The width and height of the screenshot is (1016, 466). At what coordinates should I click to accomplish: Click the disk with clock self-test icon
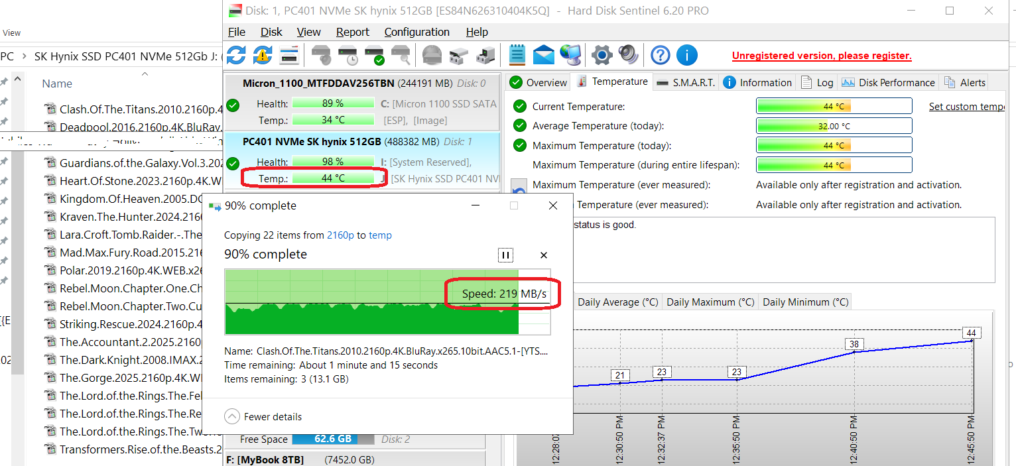point(348,55)
